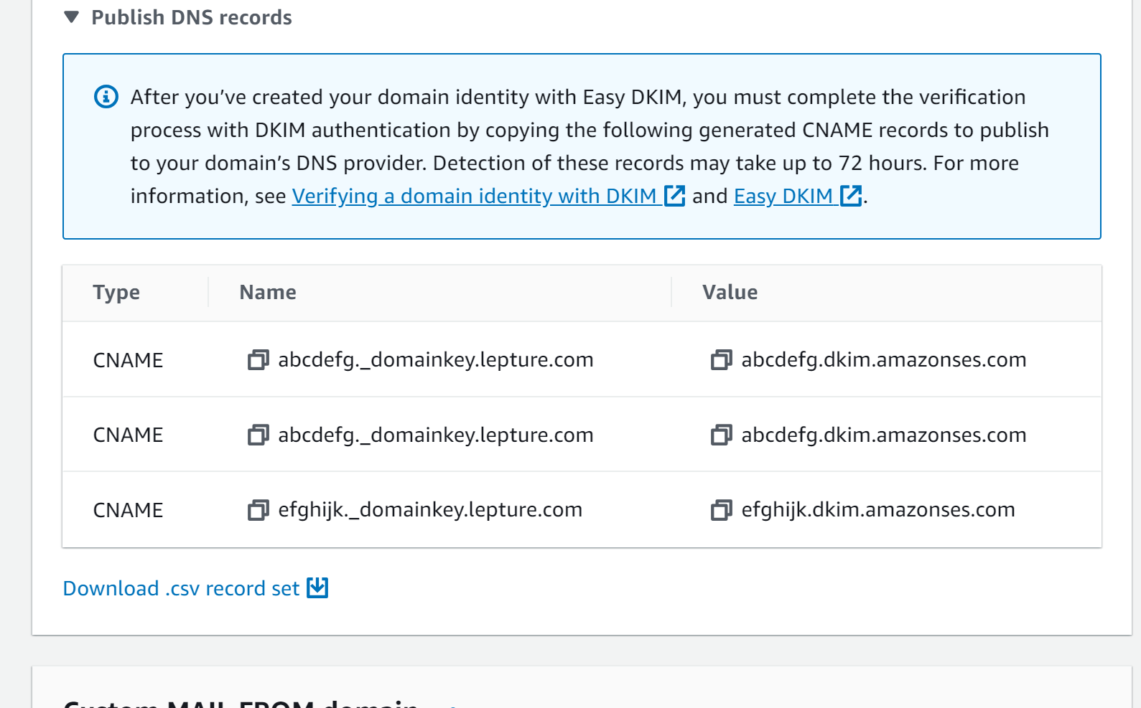Download the .csv record set
This screenshot has height=708, width=1141.
(x=181, y=588)
